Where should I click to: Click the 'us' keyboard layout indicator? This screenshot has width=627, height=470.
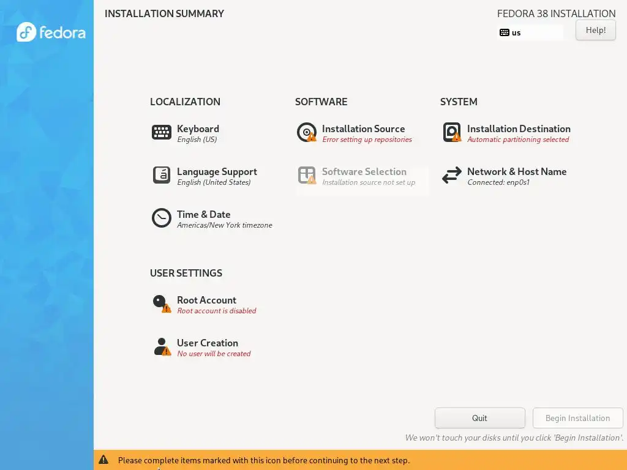[x=530, y=32]
